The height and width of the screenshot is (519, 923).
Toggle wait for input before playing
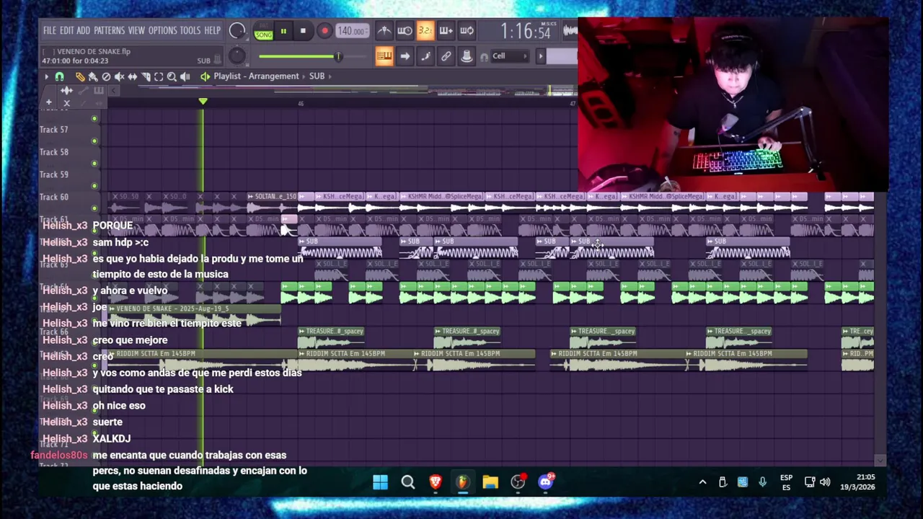[x=405, y=30]
